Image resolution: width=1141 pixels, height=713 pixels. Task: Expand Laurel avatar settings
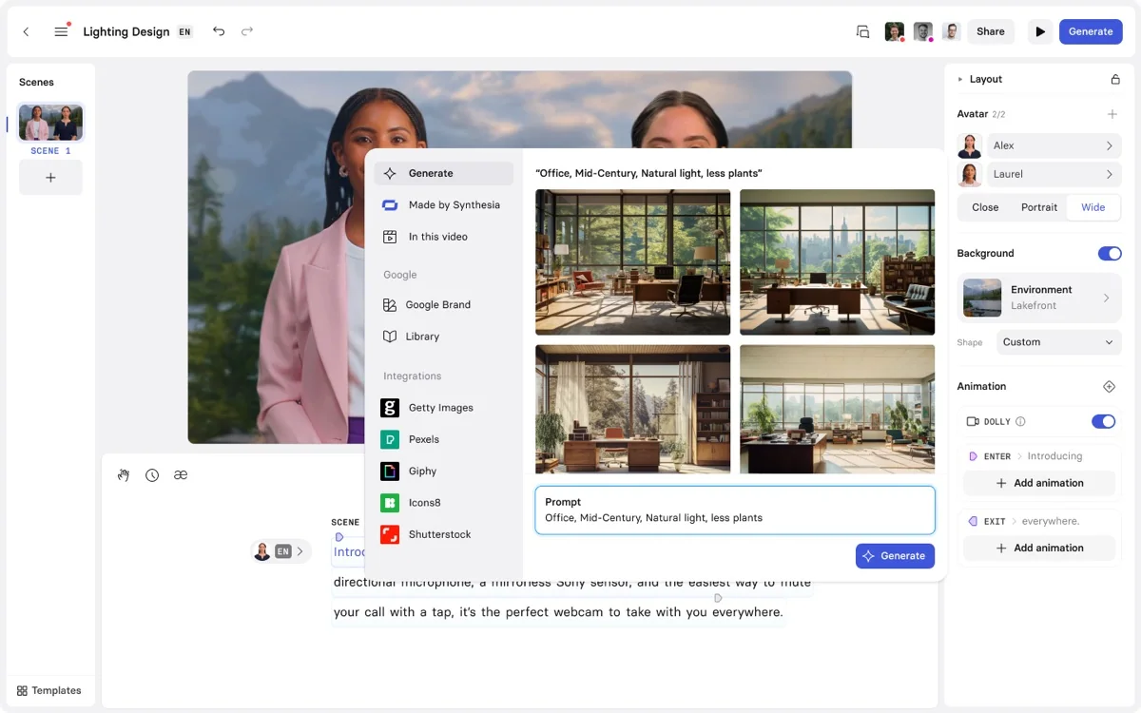coord(1053,174)
